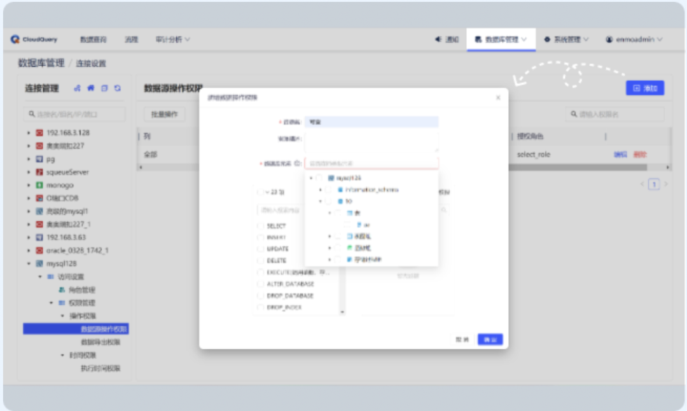
Task: Click the icon beside 192.168.3.63 connection
Action: click(x=39, y=237)
